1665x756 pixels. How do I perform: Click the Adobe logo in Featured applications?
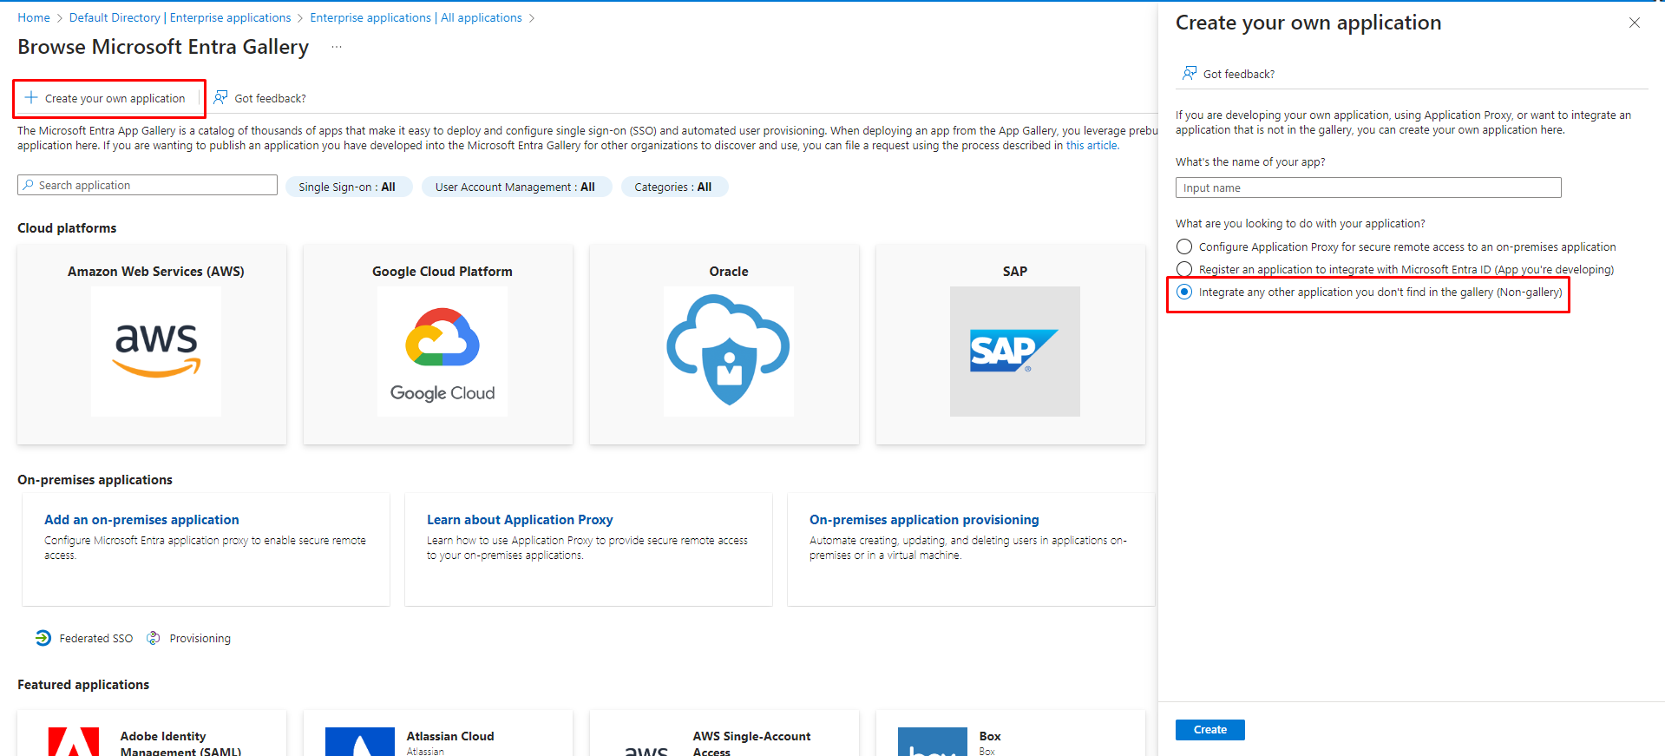click(x=74, y=741)
